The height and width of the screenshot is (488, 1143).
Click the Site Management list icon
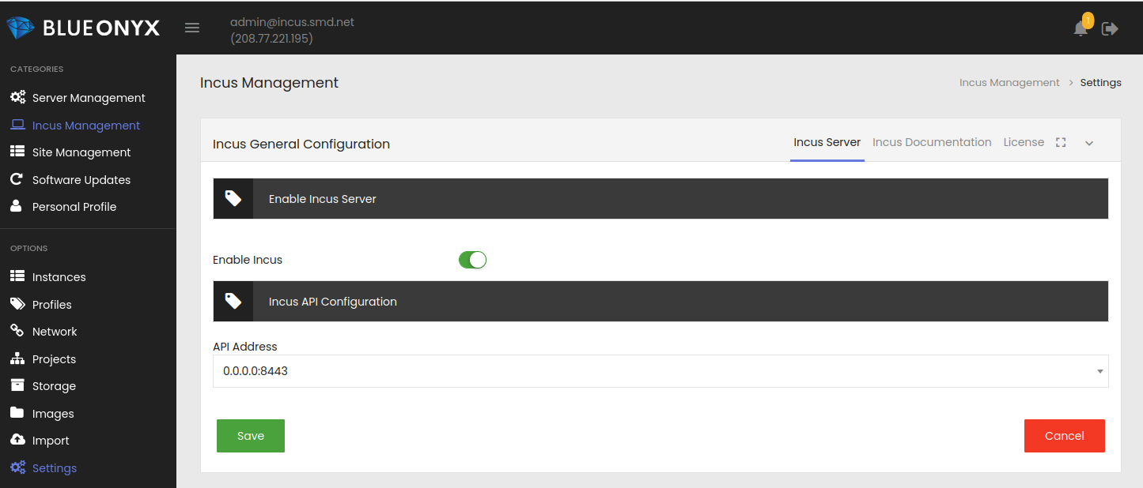(x=17, y=152)
